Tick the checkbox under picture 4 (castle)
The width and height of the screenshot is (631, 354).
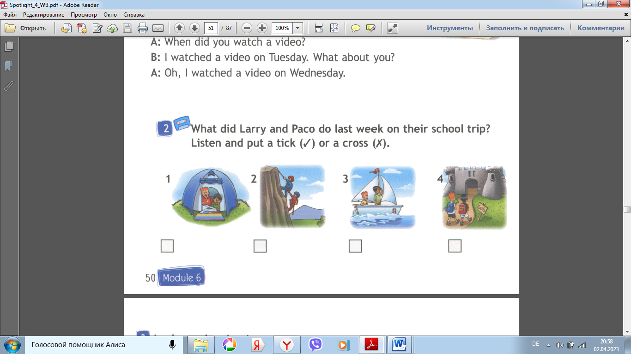pyautogui.click(x=455, y=246)
